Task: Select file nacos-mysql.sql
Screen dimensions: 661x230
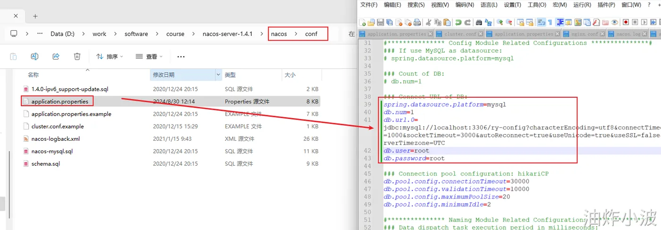Action: tap(52, 151)
